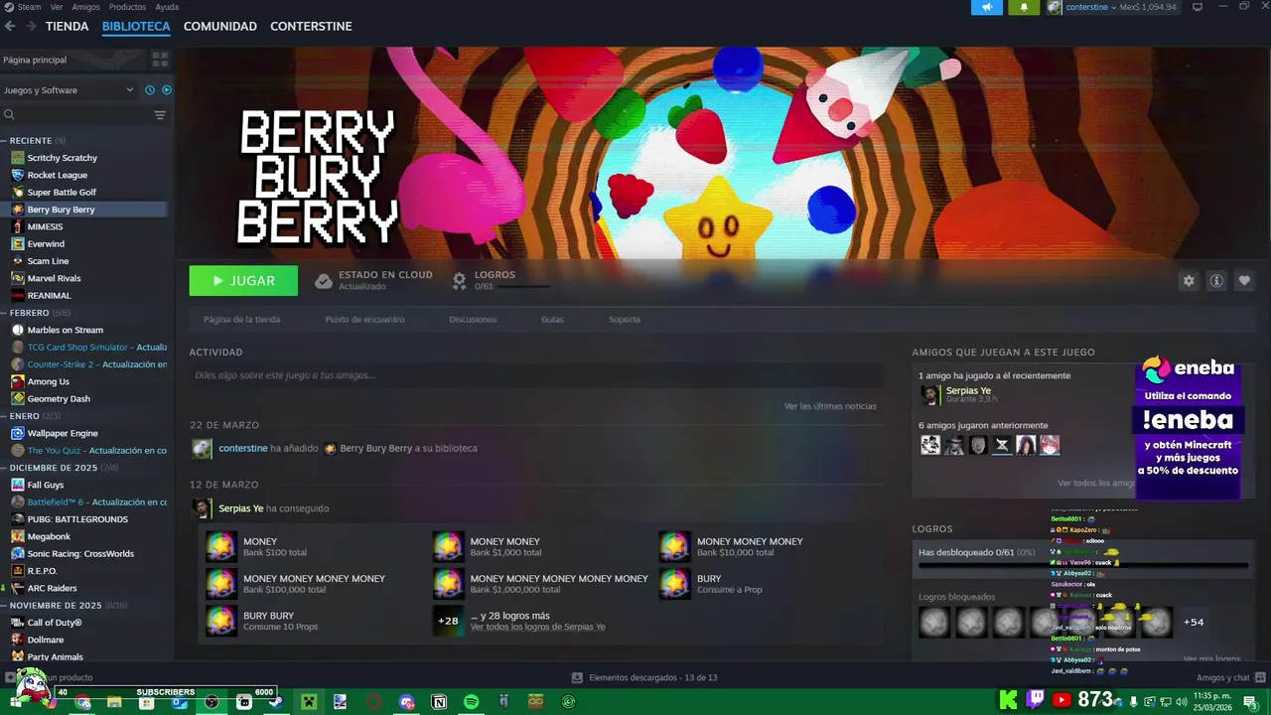Click Ver las últimas noticias link

830,406
